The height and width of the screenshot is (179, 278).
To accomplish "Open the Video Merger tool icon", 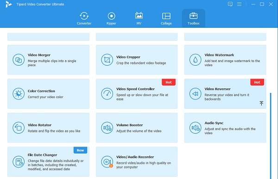I will click(x=19, y=60).
